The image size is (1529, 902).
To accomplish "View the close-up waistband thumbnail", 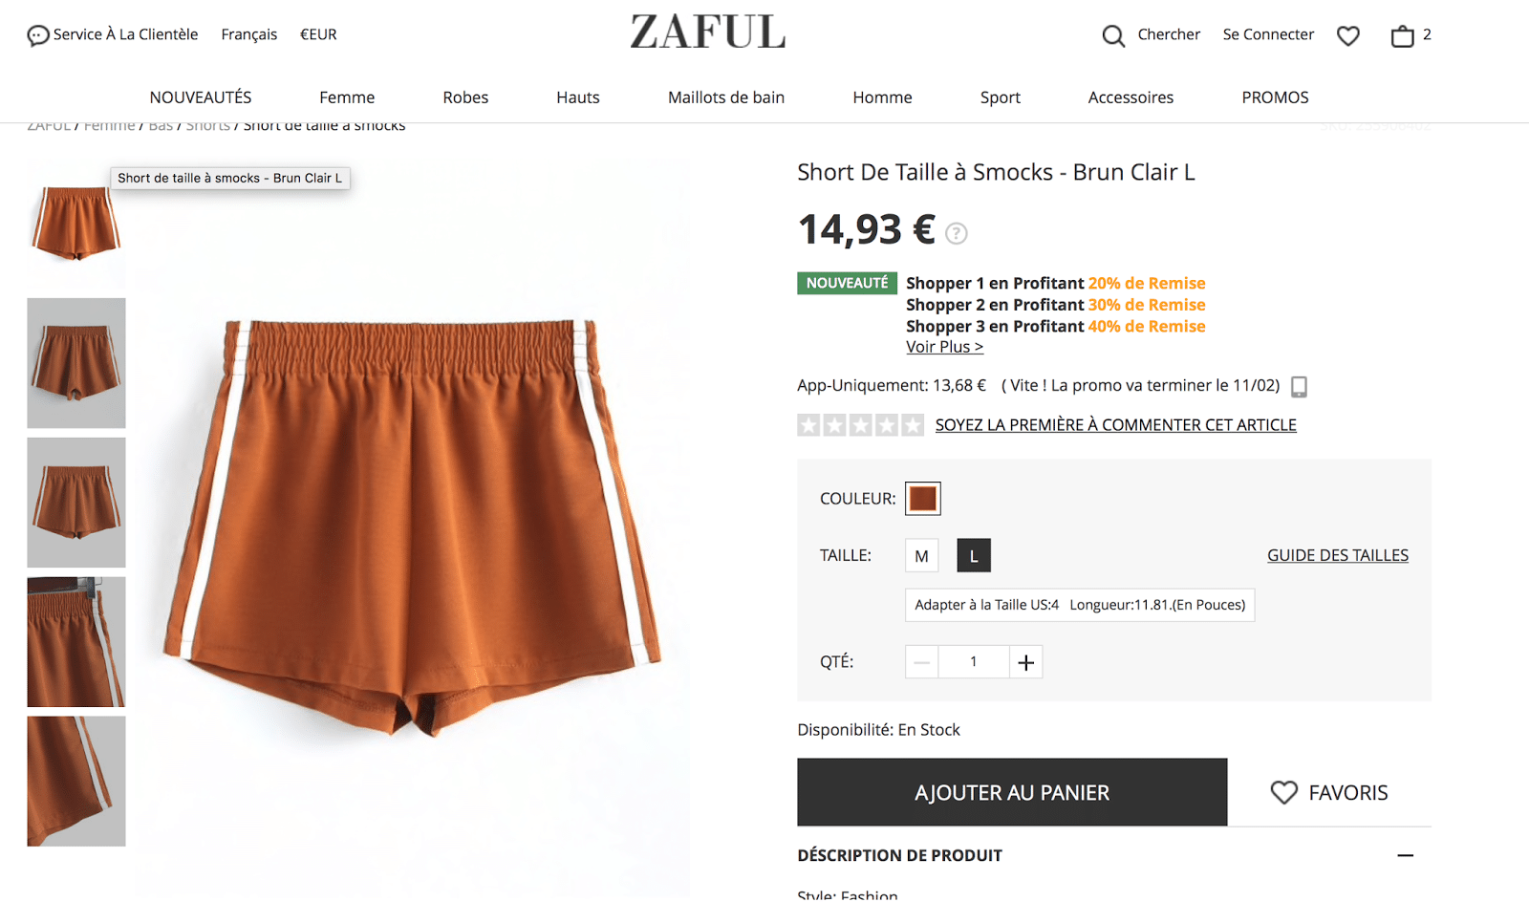I will (x=76, y=642).
